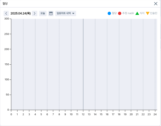This screenshot has height=126, width=161.
Task: Click the red 추정 nadir legend circle
Action: 120,13
